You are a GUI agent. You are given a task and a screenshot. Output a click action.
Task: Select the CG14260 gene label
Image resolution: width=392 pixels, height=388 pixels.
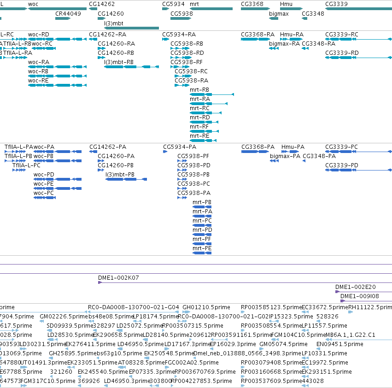pyautogui.click(x=111, y=14)
